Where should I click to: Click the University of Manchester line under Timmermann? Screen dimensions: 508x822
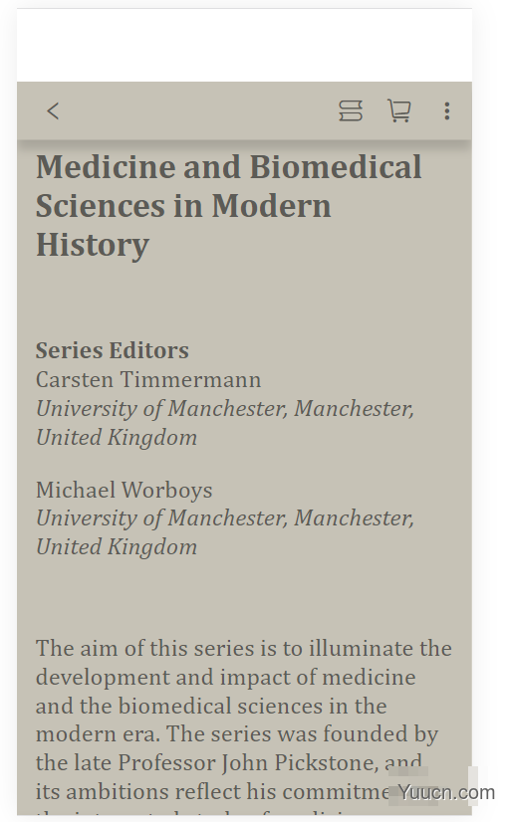[x=225, y=408]
